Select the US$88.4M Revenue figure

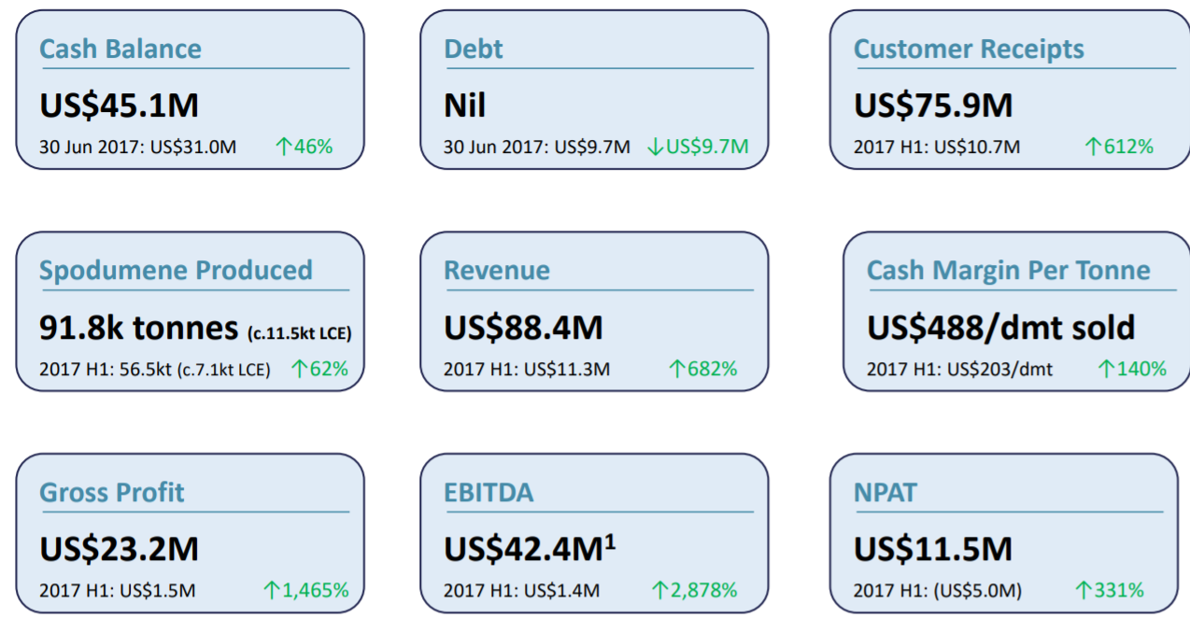click(x=523, y=328)
